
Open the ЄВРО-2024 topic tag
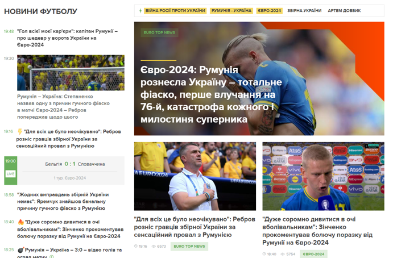270,11
